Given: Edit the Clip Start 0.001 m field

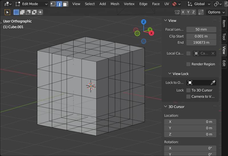Looking at the screenshot, I should (x=201, y=36).
